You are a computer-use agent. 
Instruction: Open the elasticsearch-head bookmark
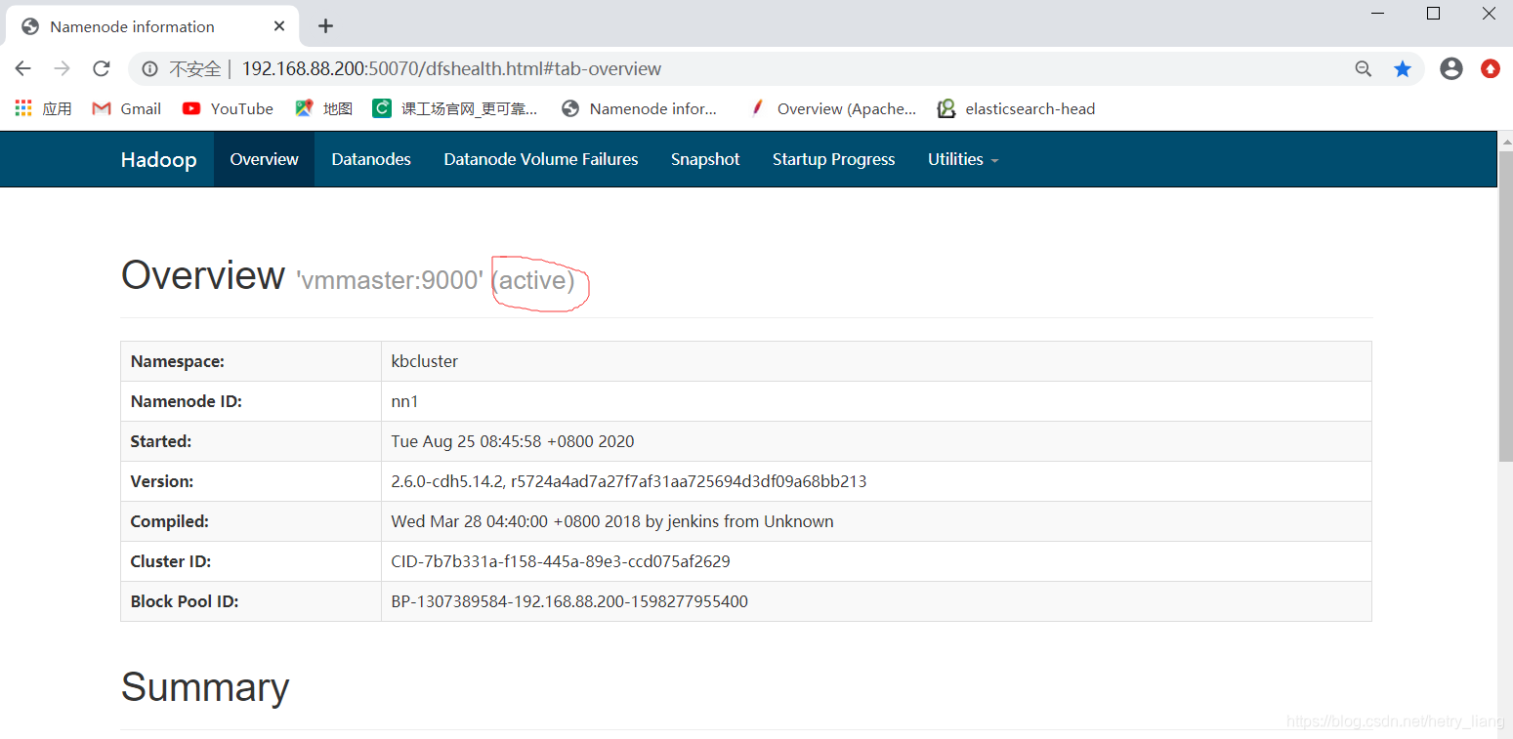(1016, 108)
